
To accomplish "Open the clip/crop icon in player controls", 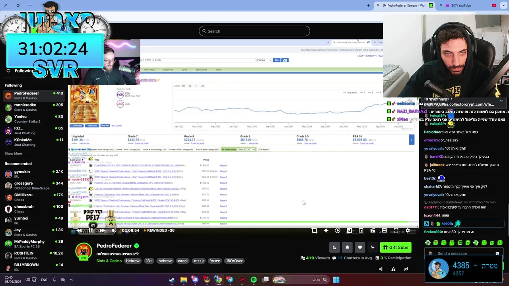I will click(314, 230).
